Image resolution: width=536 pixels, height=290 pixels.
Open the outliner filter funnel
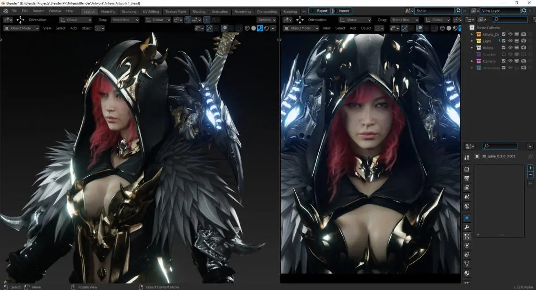click(x=534, y=20)
